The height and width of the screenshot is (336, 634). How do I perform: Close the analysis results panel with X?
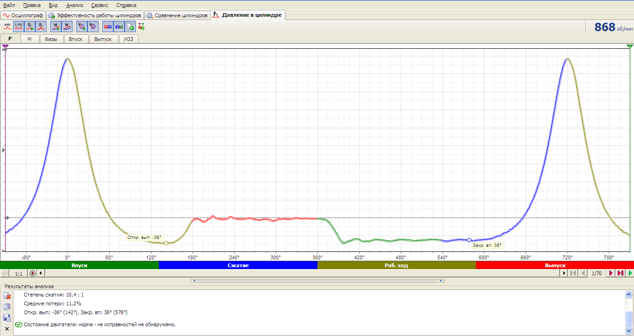tap(7, 329)
